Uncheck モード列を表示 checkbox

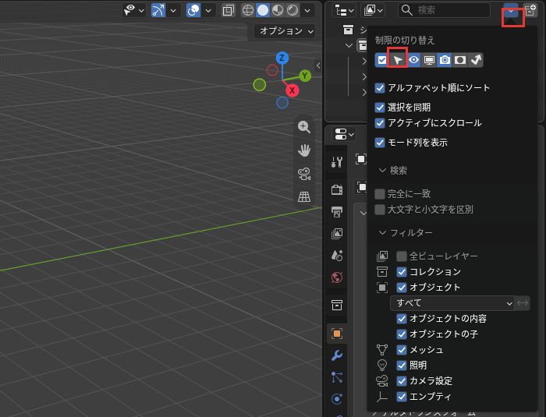point(380,143)
